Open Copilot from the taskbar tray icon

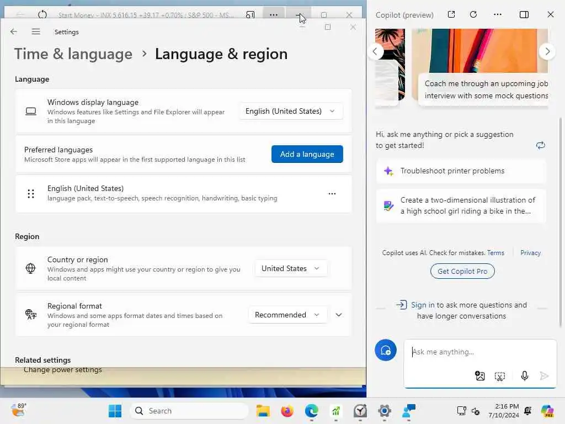pos(547,411)
